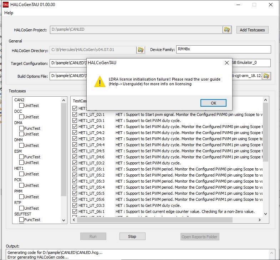Click Output line 'Error generating HALCoGen code...'
The width and height of the screenshot is (280, 260).
click(x=38, y=257)
